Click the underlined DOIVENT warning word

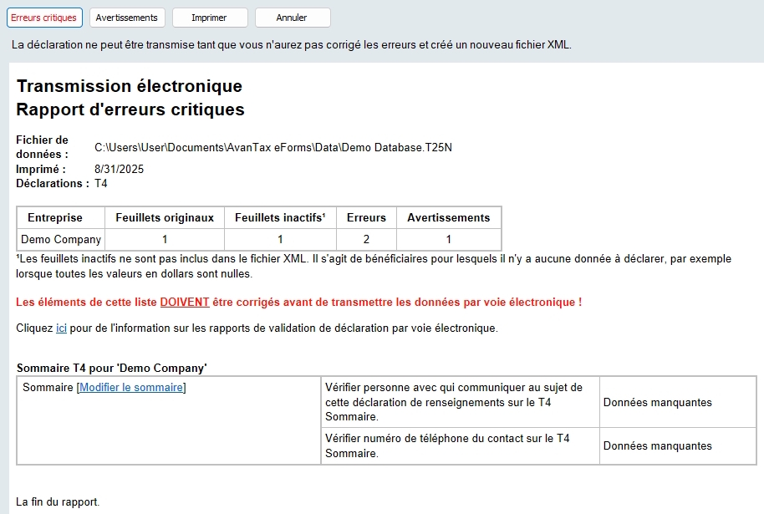coord(185,302)
